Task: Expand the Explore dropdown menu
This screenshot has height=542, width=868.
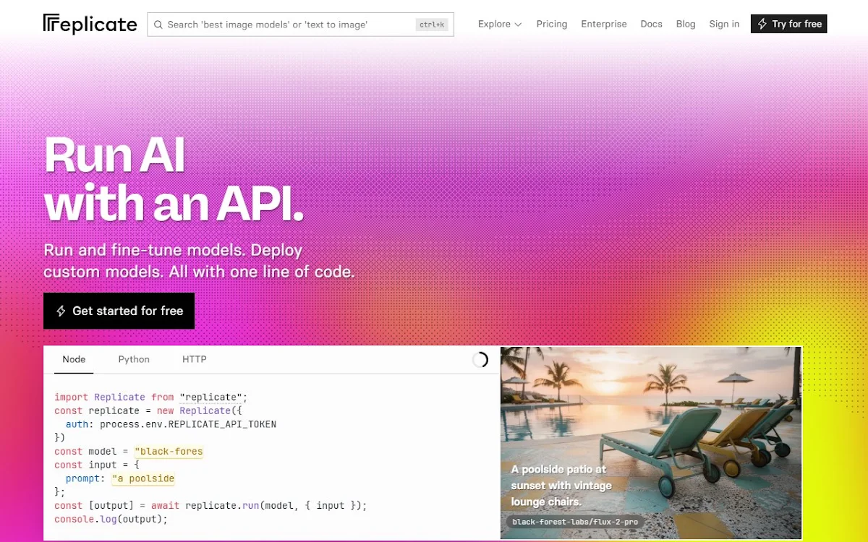Action: 500,24
